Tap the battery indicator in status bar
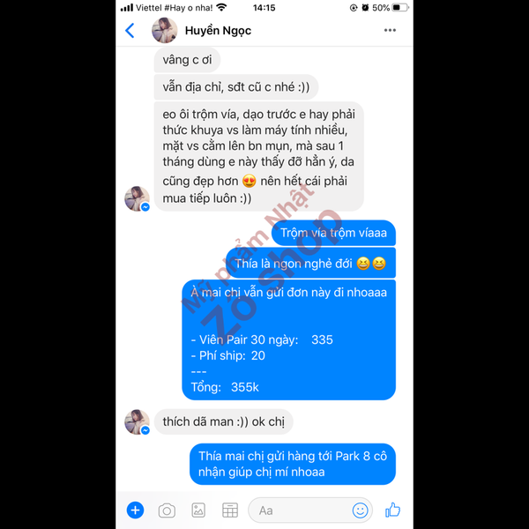The image size is (529, 529). pos(400,7)
